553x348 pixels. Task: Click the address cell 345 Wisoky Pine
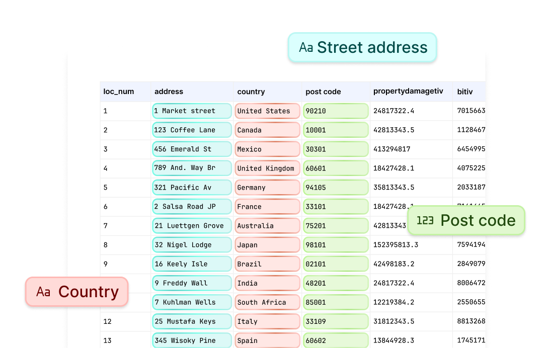point(192,340)
